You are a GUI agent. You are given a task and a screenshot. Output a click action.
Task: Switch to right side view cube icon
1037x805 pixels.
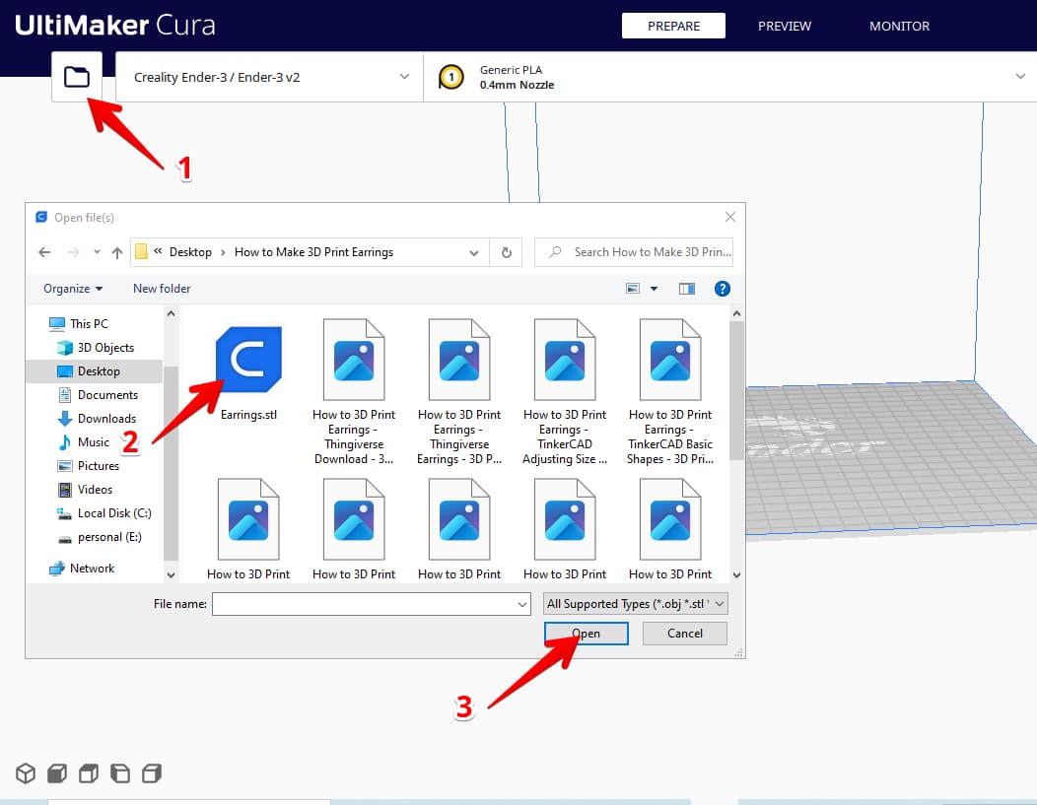point(152,772)
